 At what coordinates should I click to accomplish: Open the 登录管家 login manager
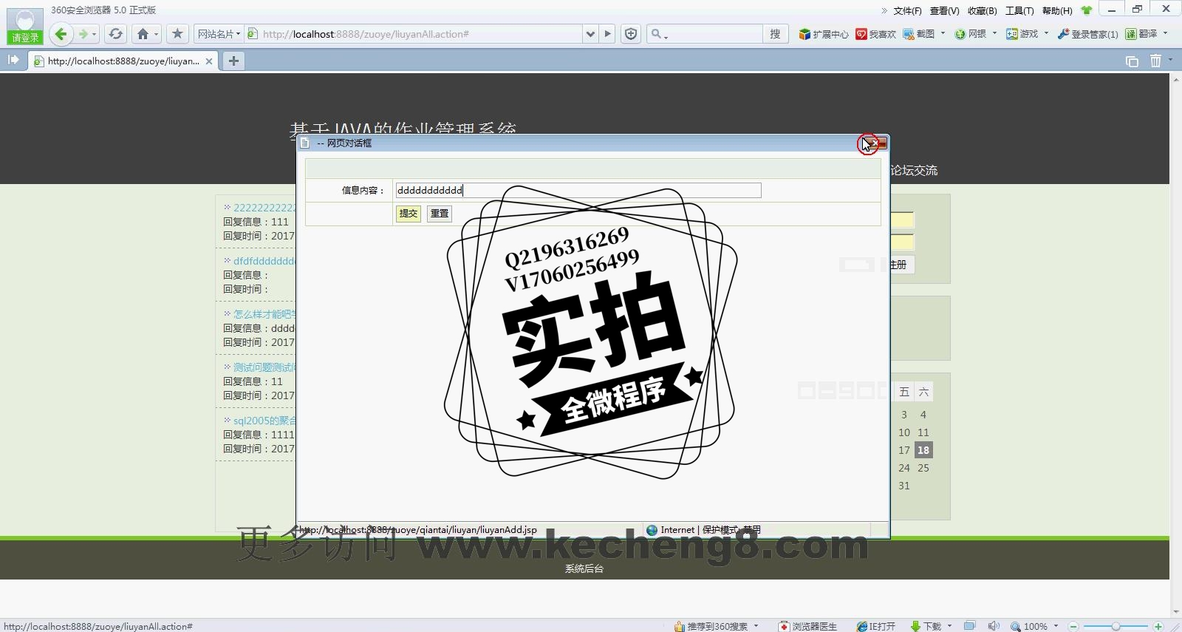(x=1088, y=34)
